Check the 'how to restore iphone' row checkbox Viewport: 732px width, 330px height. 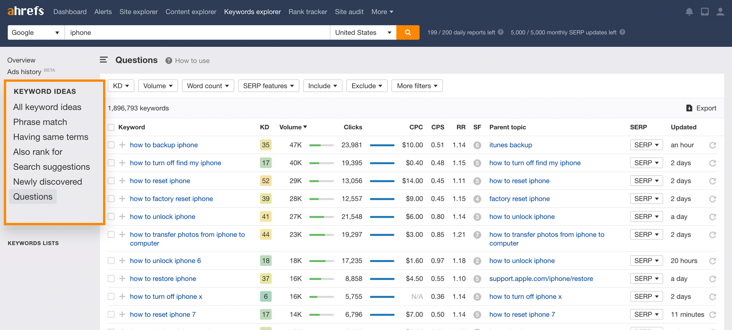coord(111,279)
